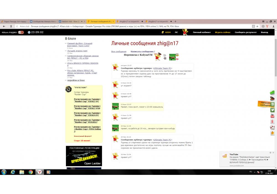
Task: Open Raider Cup FIFA14 PC registration
Action: [87, 114]
